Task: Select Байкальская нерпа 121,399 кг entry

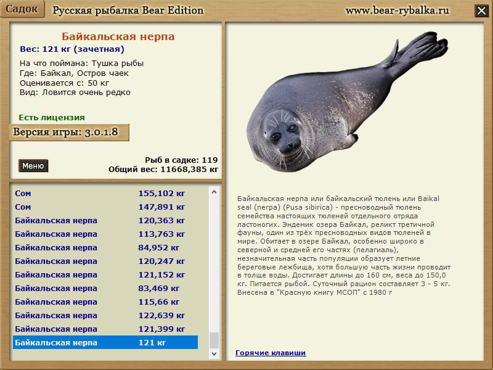Action: coord(105,329)
